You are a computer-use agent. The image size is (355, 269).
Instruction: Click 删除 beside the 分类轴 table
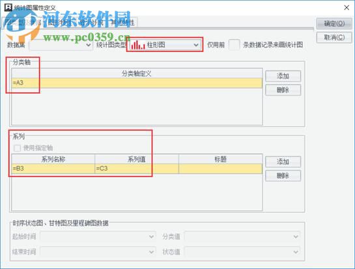(283, 90)
